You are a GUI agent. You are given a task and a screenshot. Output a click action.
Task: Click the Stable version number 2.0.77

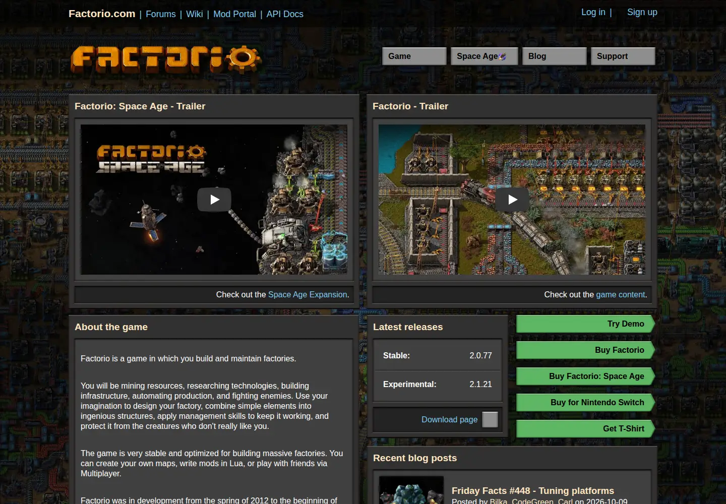coord(481,355)
